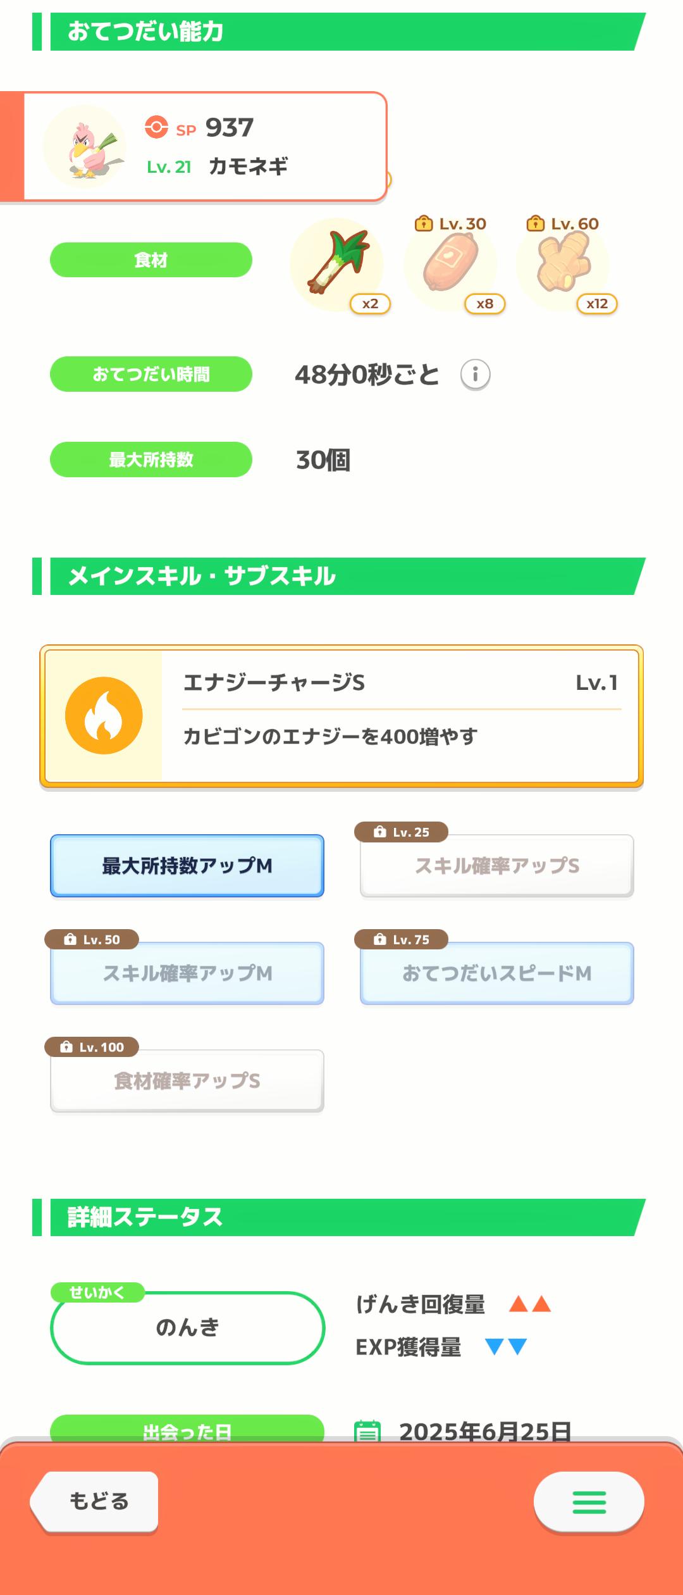
Task: Tap the 最大所持数 label pill
Action: (x=151, y=460)
